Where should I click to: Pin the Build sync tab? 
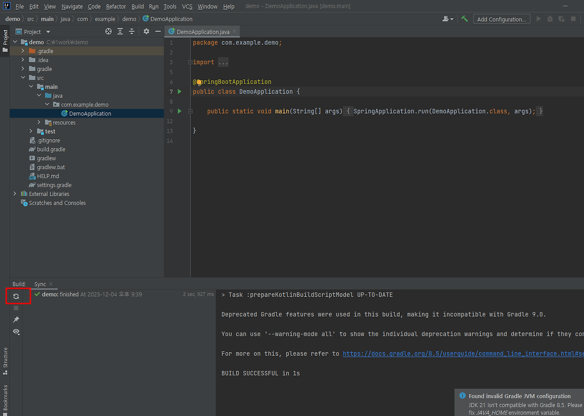(x=16, y=319)
